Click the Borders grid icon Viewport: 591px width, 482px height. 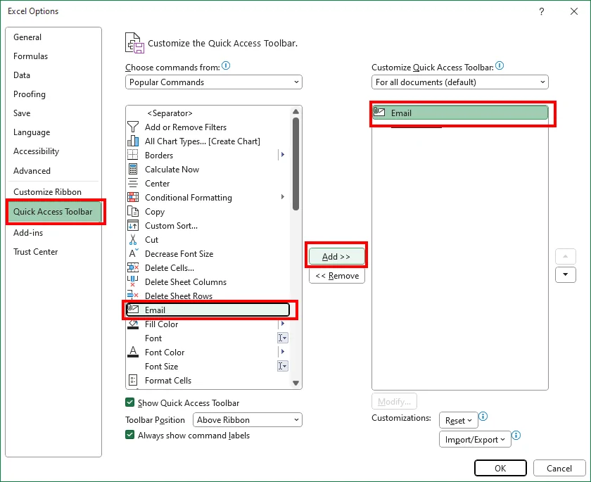133,155
